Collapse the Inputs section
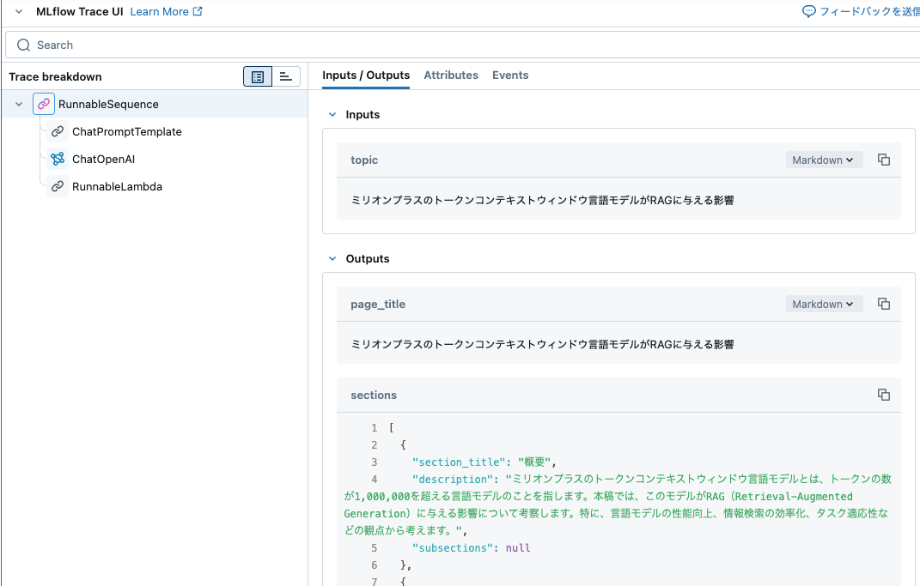 pyautogui.click(x=332, y=114)
